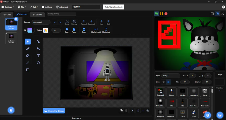Select the Eraser tool

click(38, 49)
